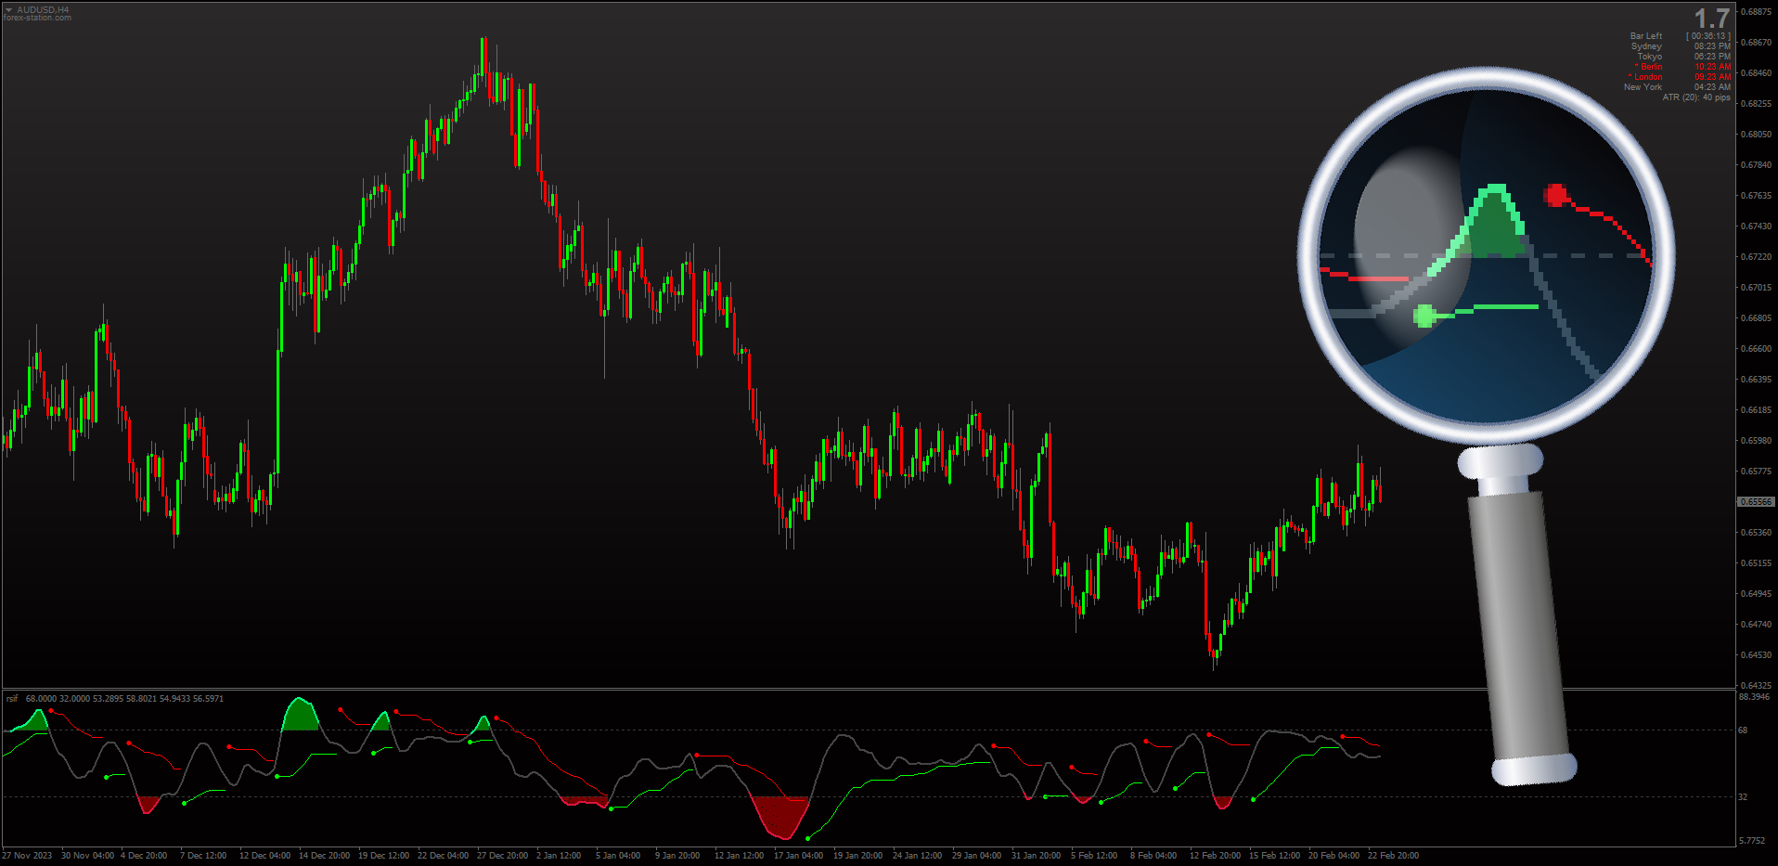Click the bar countdown timer in brackets

tap(1708, 36)
